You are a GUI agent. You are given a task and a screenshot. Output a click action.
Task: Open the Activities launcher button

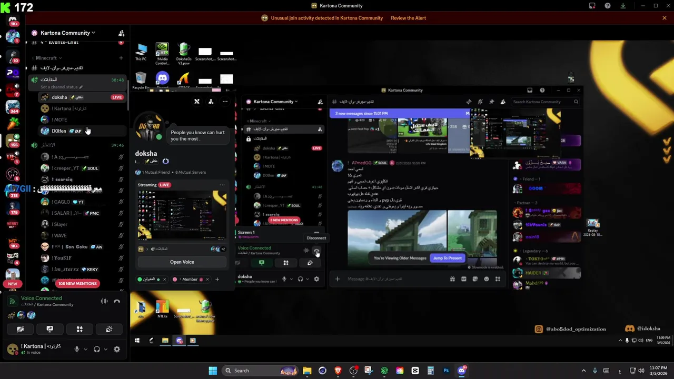pos(80,329)
